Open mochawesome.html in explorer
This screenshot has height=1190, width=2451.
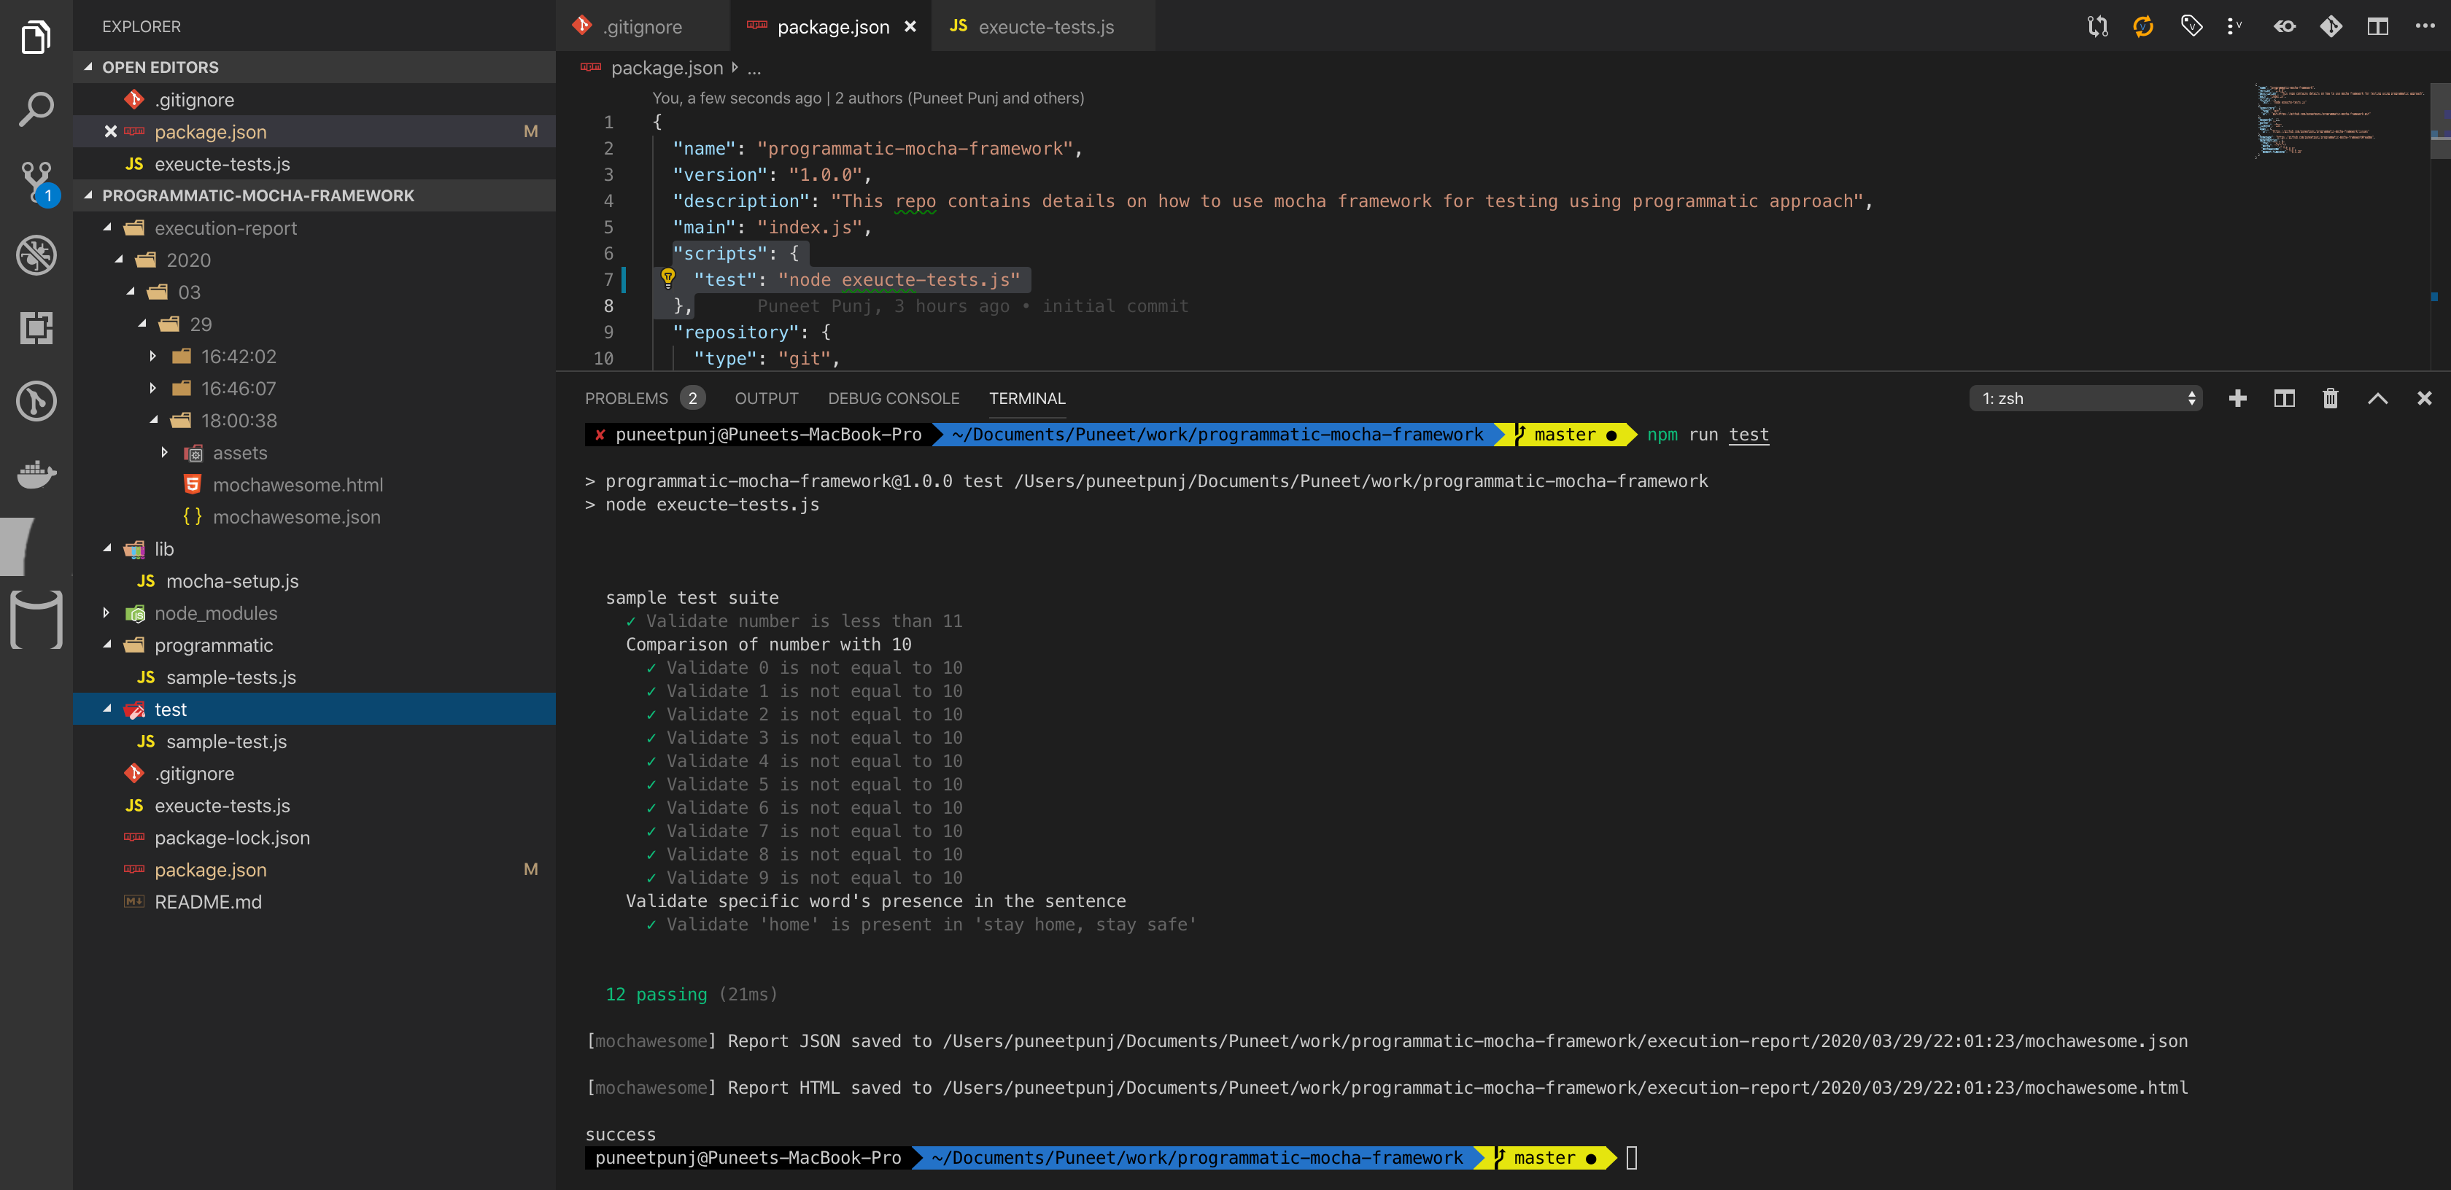[x=297, y=485]
